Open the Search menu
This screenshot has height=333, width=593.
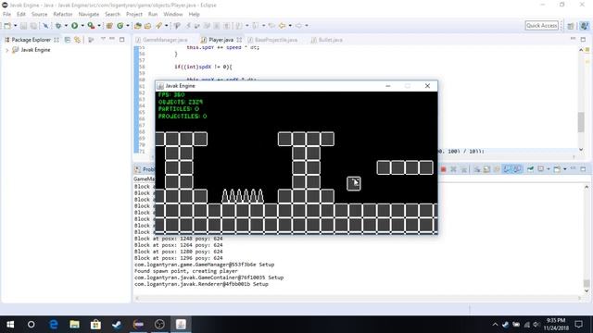coord(112,15)
